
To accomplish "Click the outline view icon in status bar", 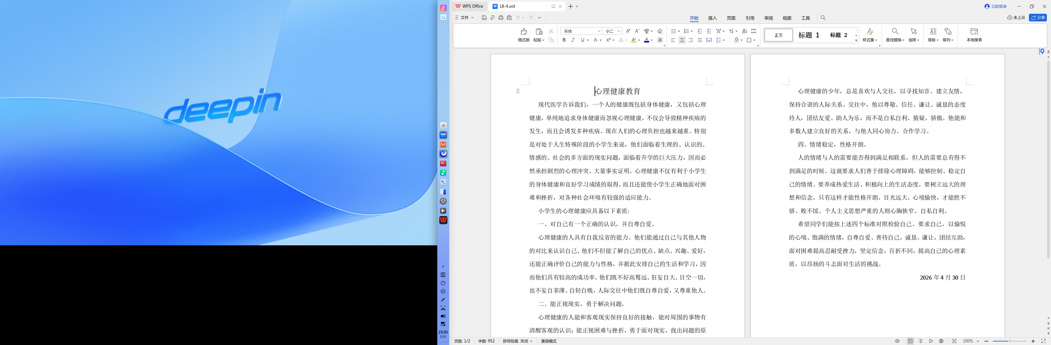I will click(921, 341).
